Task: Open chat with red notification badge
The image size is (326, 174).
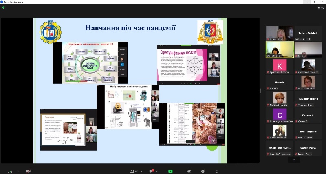Action: click(151, 171)
